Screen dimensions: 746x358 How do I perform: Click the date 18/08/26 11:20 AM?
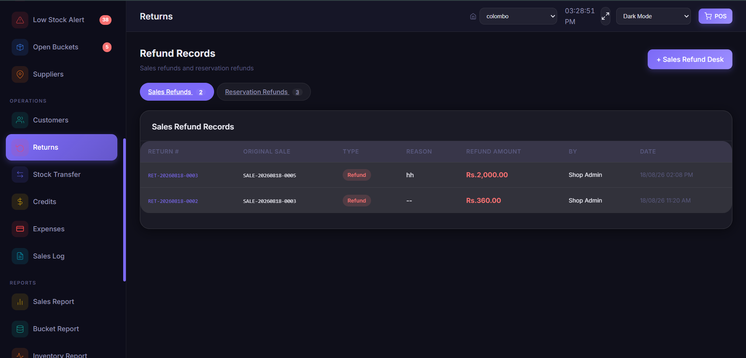[x=665, y=201]
